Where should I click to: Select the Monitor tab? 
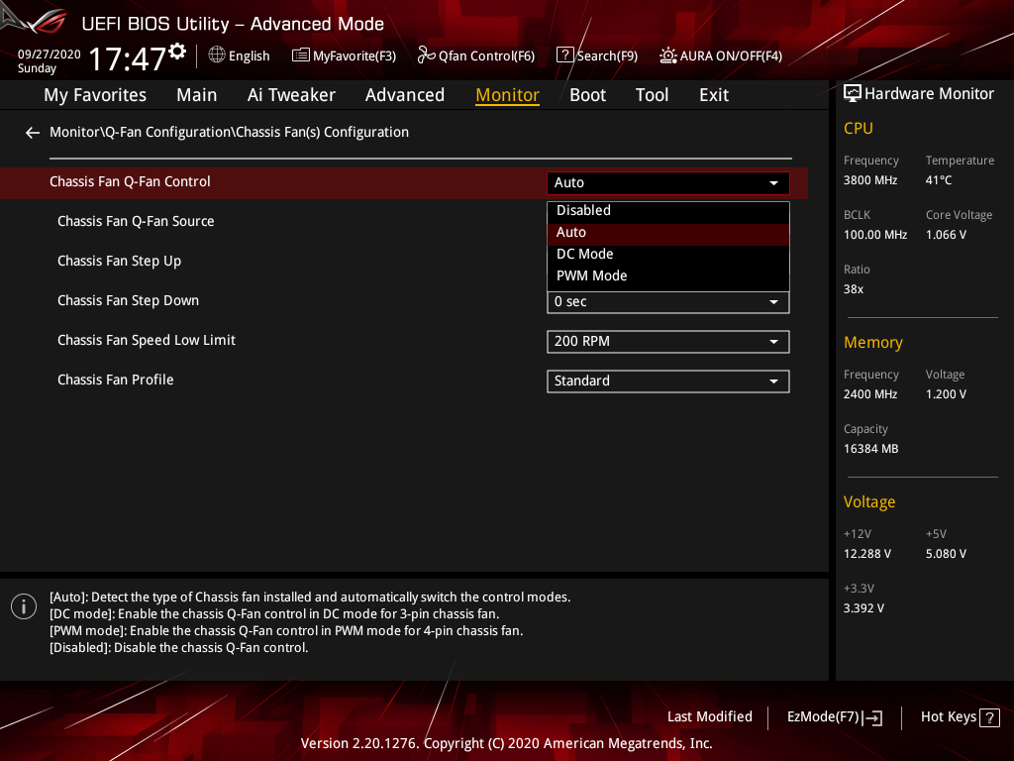click(x=507, y=95)
